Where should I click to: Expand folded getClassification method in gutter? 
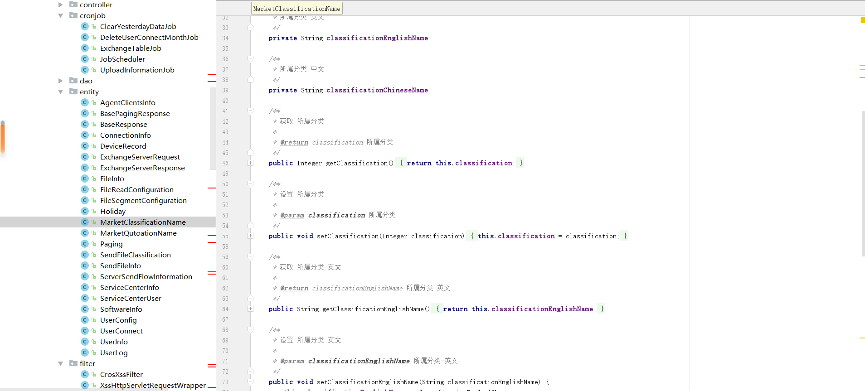[250, 163]
